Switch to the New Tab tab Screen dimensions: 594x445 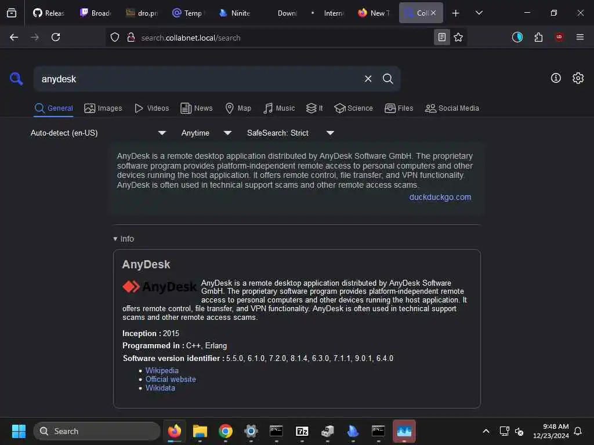pos(374,13)
